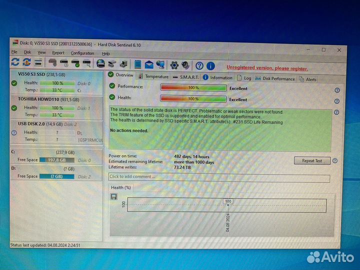Switch to the Overview tab
The image size is (360, 270).
point(121,75)
